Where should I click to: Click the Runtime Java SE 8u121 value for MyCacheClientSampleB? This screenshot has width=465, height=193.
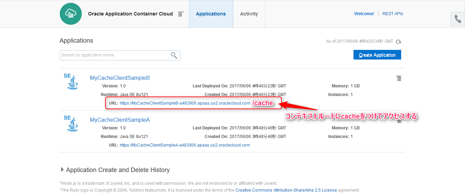134,95
